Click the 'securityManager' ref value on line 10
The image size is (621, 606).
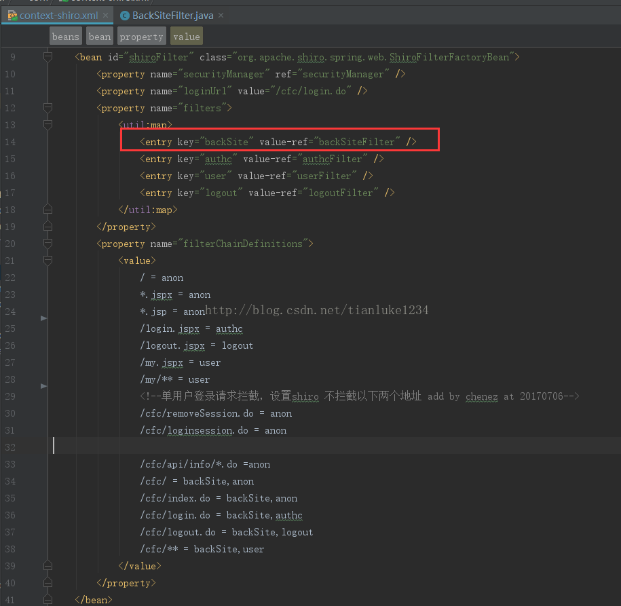(x=343, y=74)
